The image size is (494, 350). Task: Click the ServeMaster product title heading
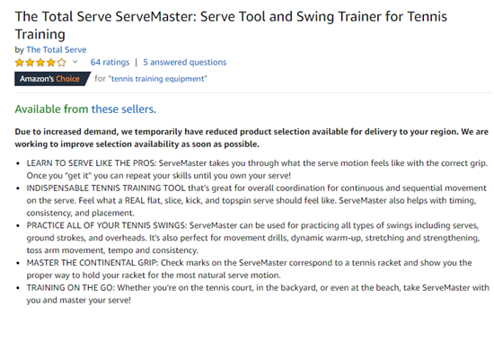[231, 25]
